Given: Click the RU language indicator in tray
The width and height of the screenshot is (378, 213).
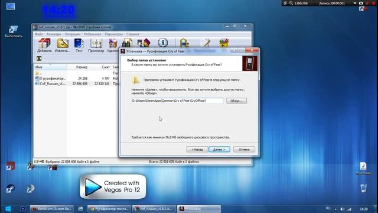Looking at the screenshot, I should (x=328, y=208).
